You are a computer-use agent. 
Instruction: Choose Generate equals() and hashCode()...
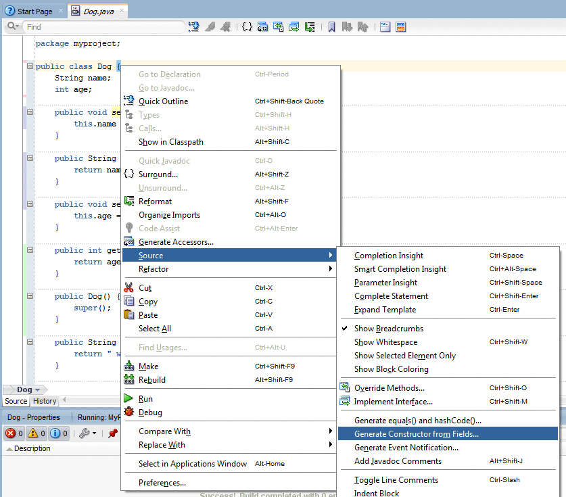click(448, 420)
